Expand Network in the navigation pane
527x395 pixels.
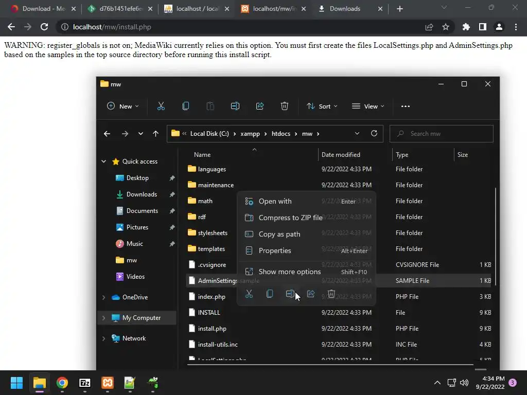(104, 338)
